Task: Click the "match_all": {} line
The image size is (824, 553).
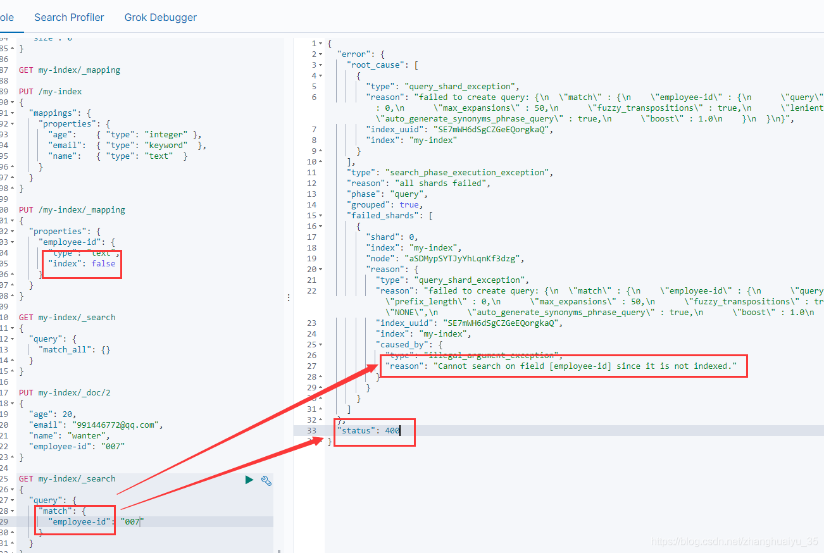Action: pyautogui.click(x=74, y=349)
